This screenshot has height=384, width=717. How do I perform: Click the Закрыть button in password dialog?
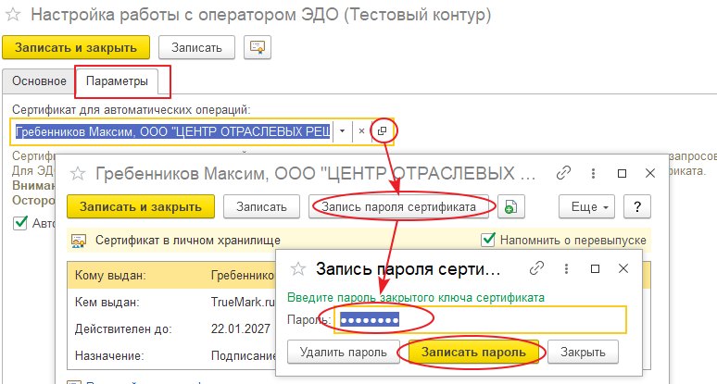click(583, 352)
